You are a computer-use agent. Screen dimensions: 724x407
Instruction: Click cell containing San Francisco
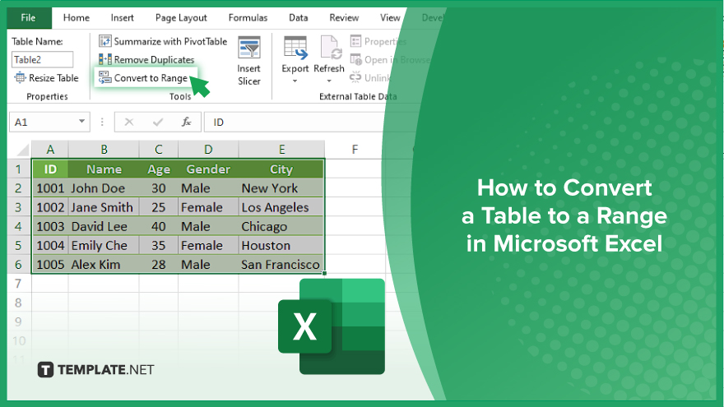tap(281, 265)
